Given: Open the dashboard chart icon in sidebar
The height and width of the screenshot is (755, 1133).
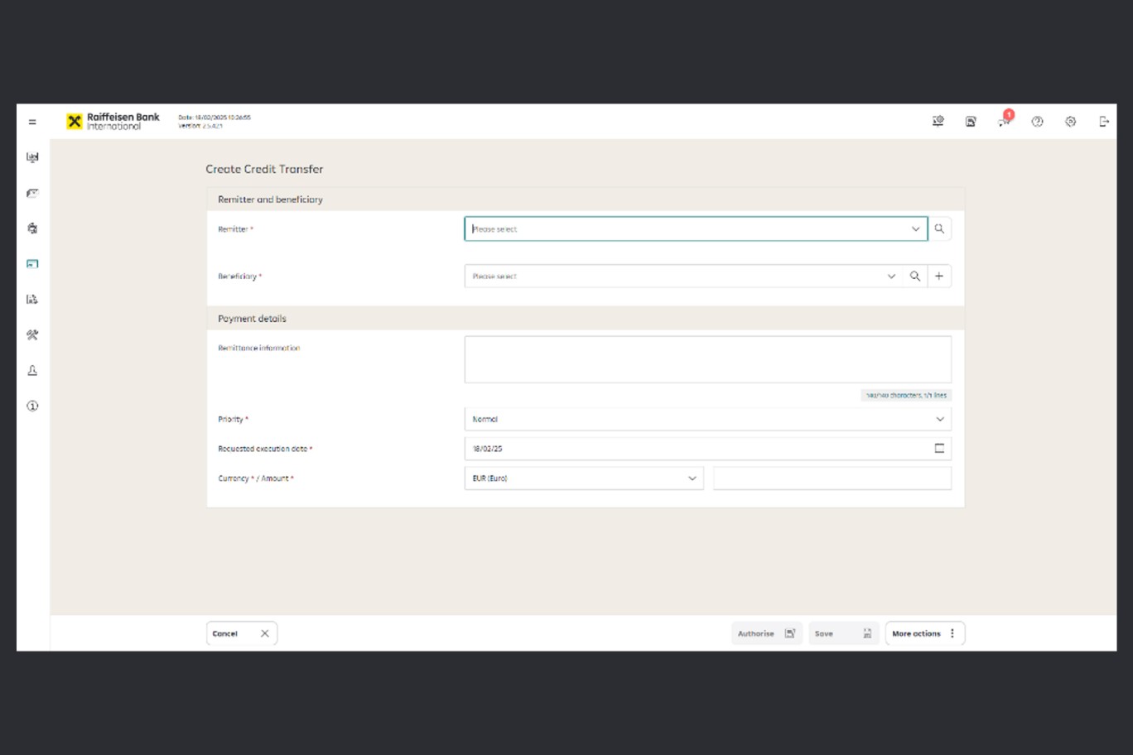Looking at the screenshot, I should 32,157.
